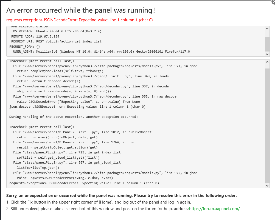Click the red JSONDecodeError message text

click(x=79, y=20)
